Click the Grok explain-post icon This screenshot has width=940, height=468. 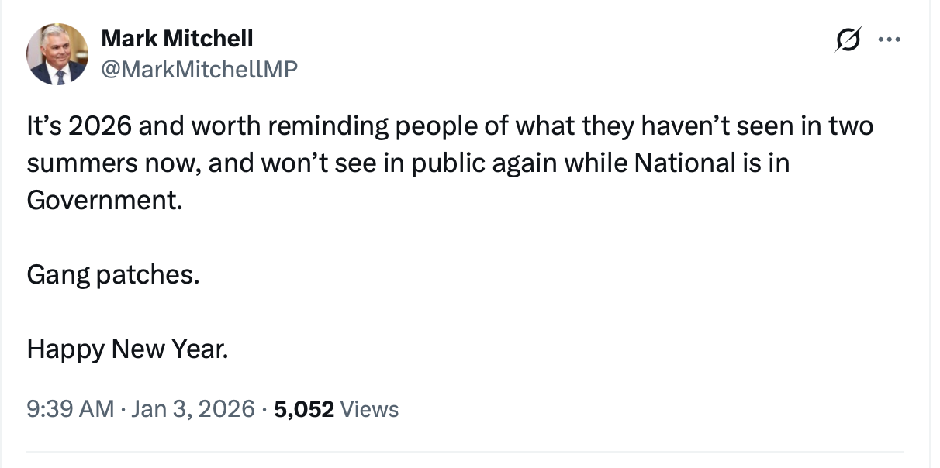[847, 40]
